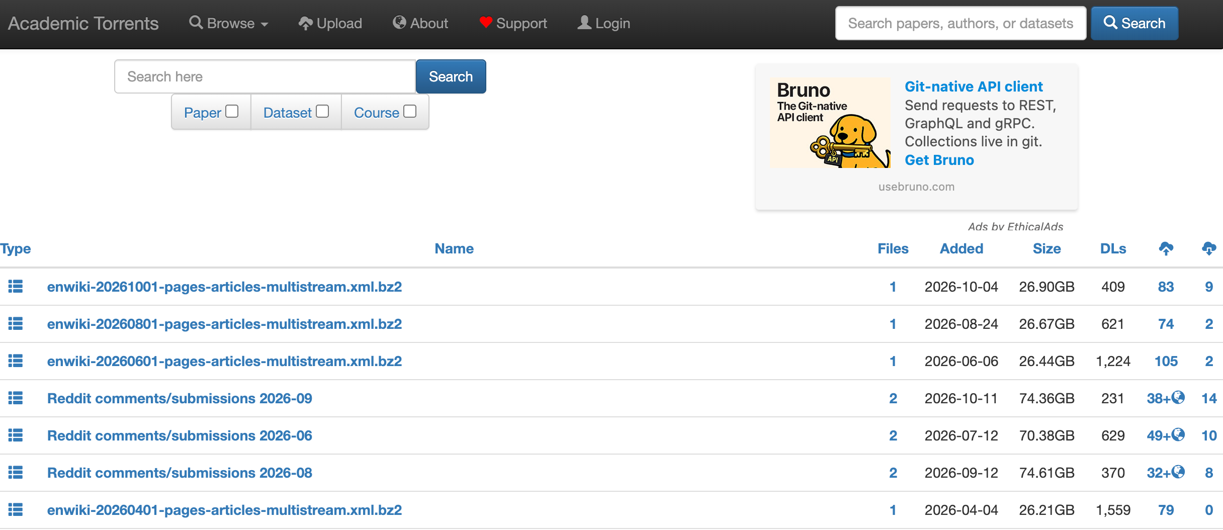Sort the table by Files column

coord(893,248)
